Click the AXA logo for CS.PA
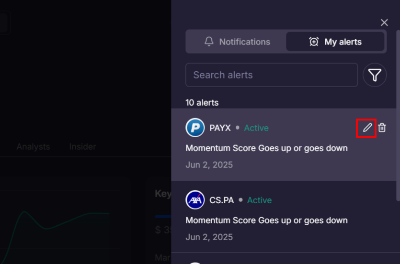The image size is (400, 264). pyautogui.click(x=195, y=200)
